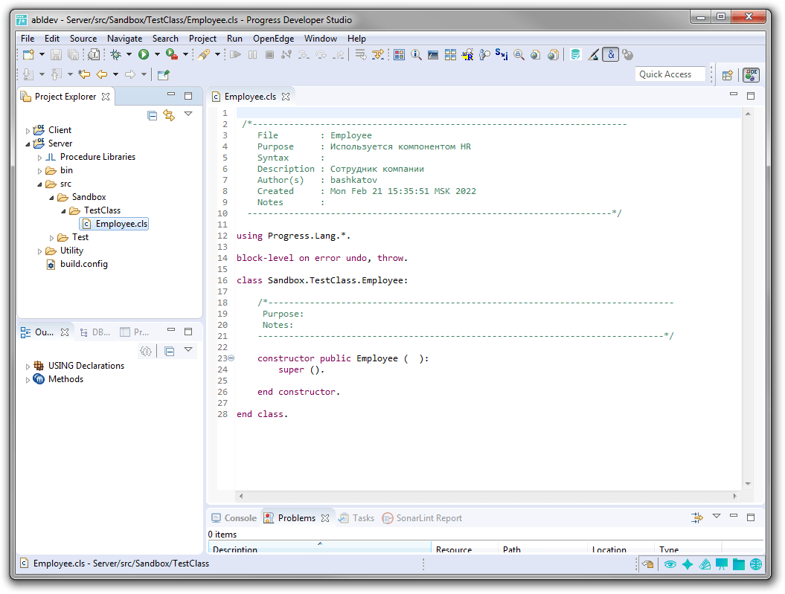Screen dimensions: 785x594
Task: Open the Back history dropdown arrow
Action: [115, 74]
